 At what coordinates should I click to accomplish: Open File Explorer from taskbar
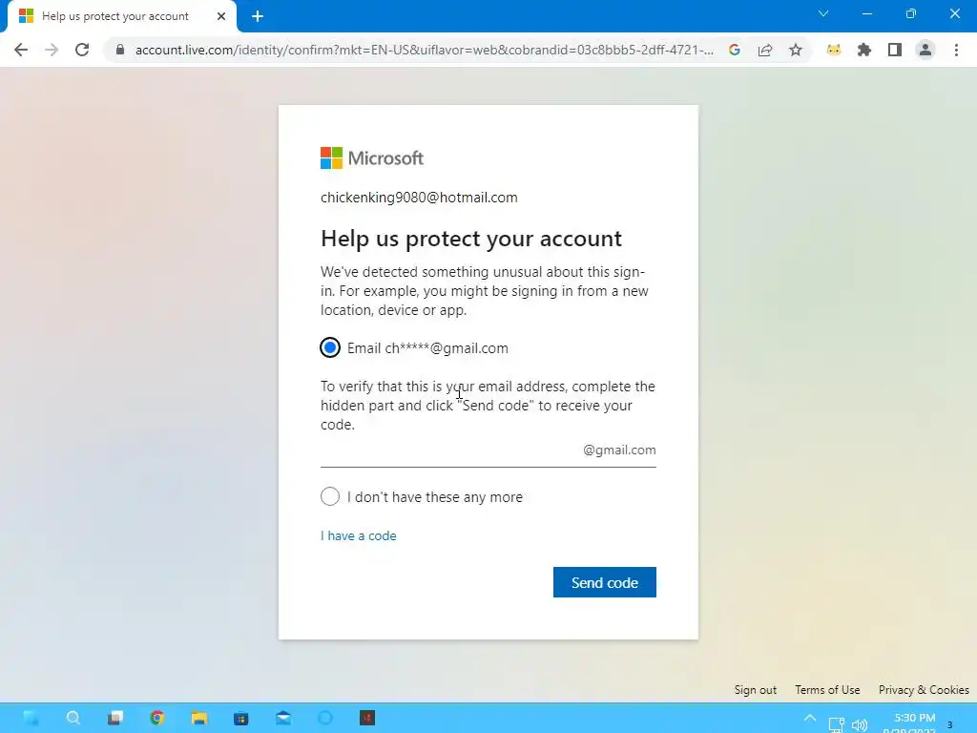(x=198, y=718)
